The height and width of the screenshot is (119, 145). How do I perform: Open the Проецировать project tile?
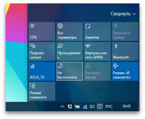point(70,51)
